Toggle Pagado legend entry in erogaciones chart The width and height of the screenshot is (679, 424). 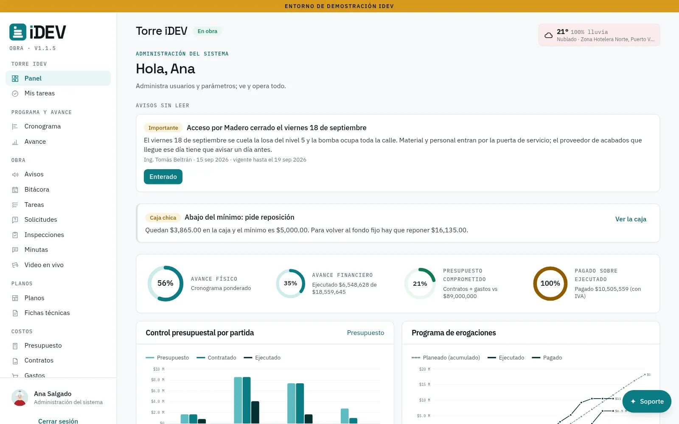547,358
